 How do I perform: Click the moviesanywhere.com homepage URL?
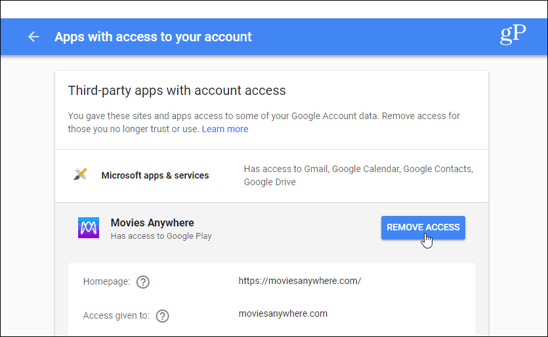(x=299, y=281)
